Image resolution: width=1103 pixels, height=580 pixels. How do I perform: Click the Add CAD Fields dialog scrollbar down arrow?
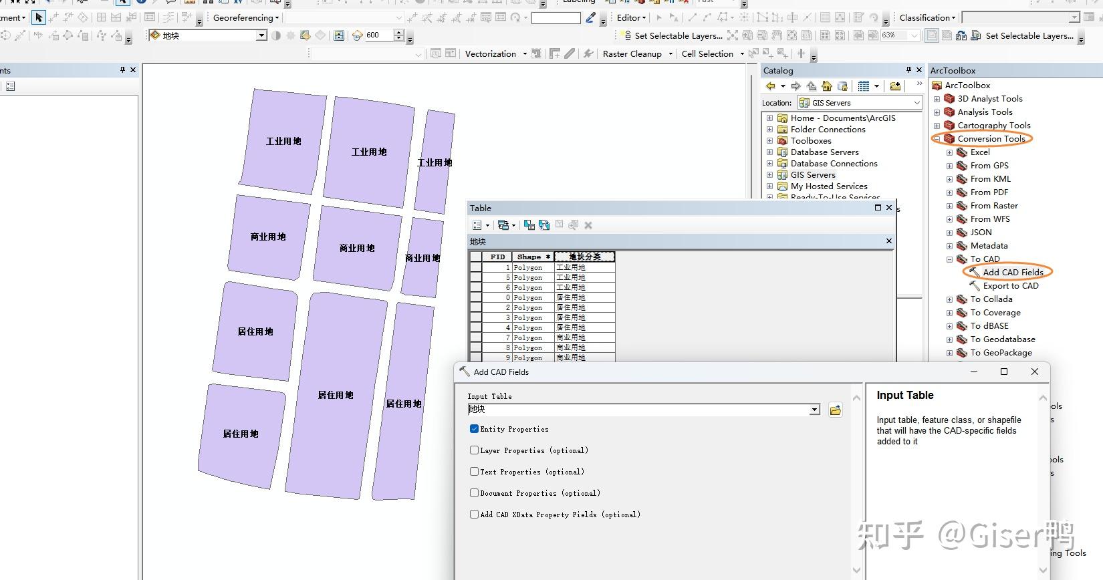tap(857, 570)
